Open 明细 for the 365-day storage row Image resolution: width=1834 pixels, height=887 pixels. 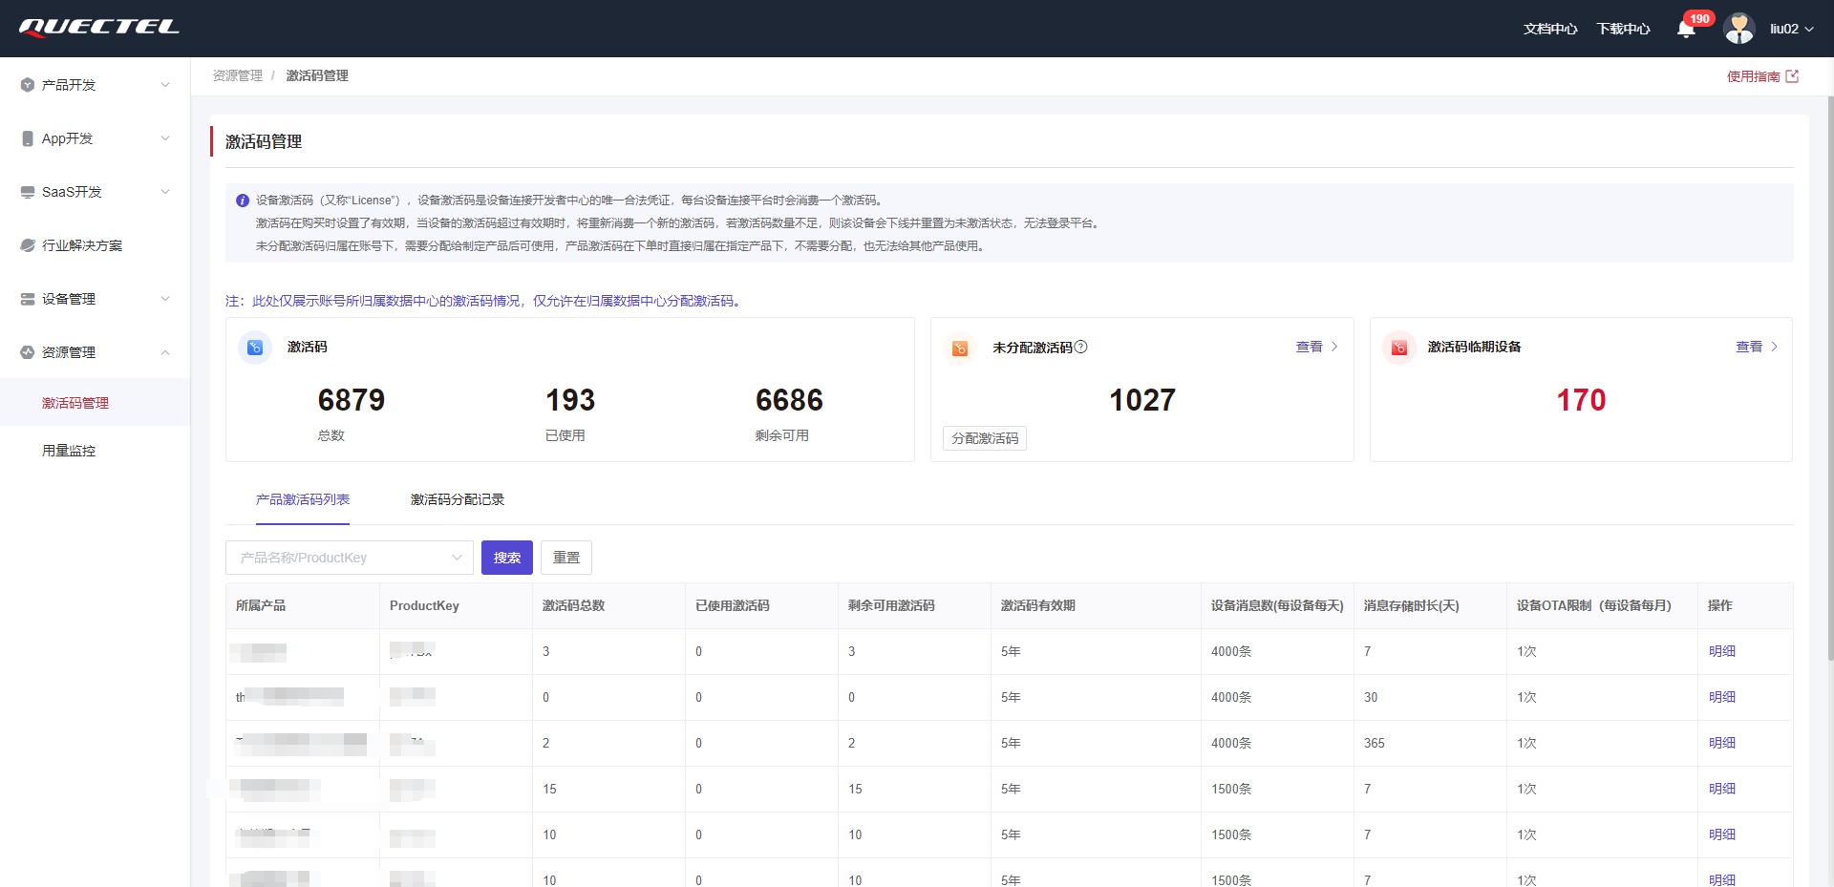(1722, 743)
